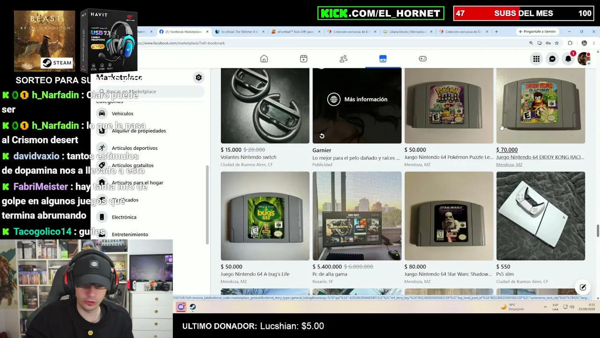
Task: Click the Garnier sponsored ad title
Action: [322, 150]
